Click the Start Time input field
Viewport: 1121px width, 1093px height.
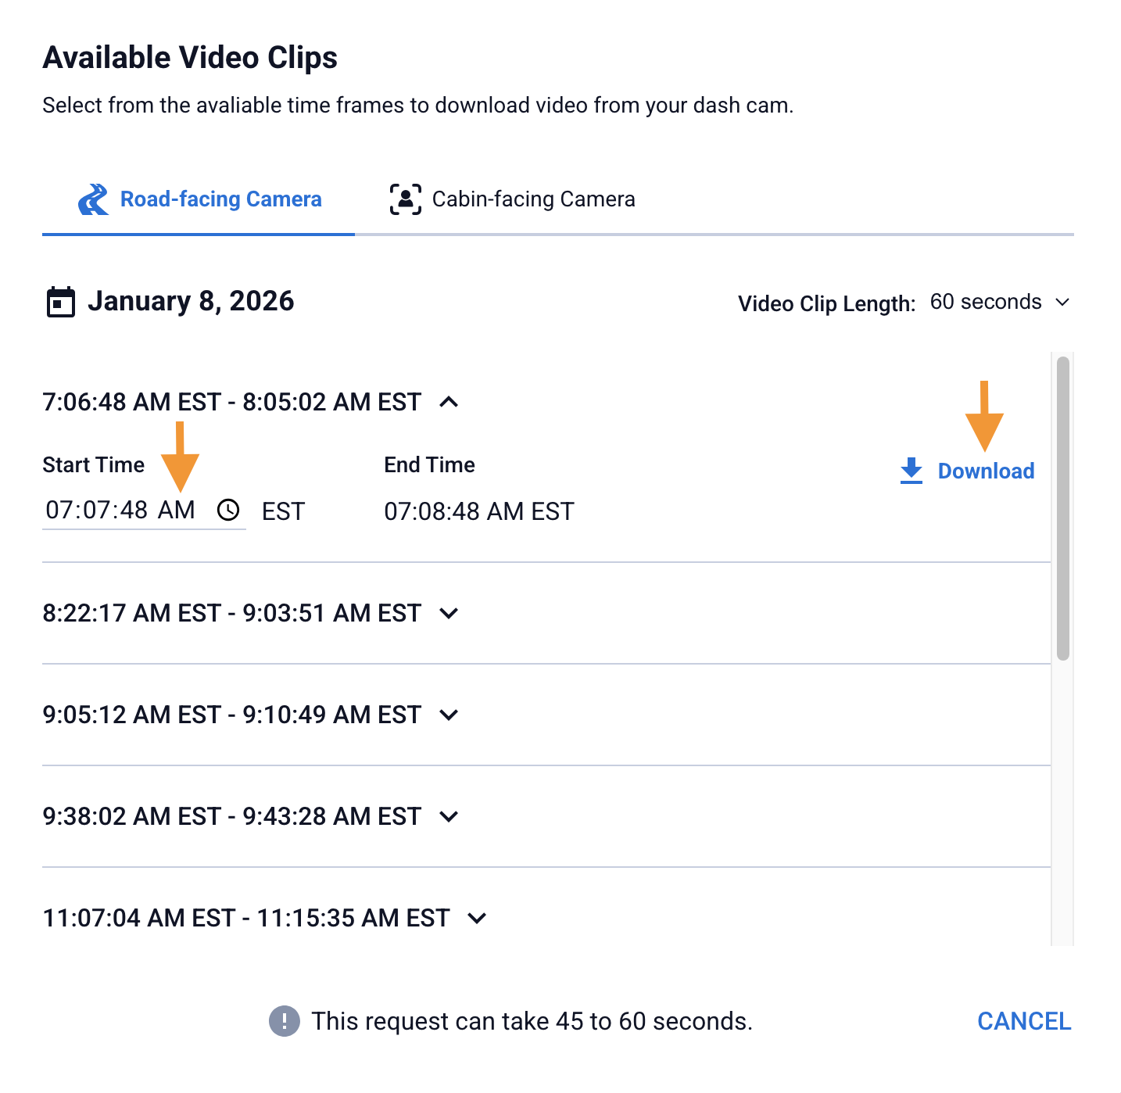pos(120,511)
